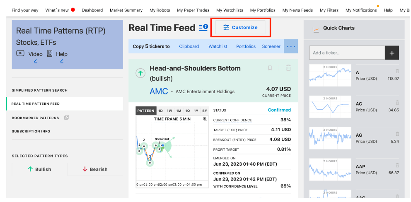The image size is (411, 202).
Task: Switch chart to 1Y timeframe
Action: pos(196,111)
